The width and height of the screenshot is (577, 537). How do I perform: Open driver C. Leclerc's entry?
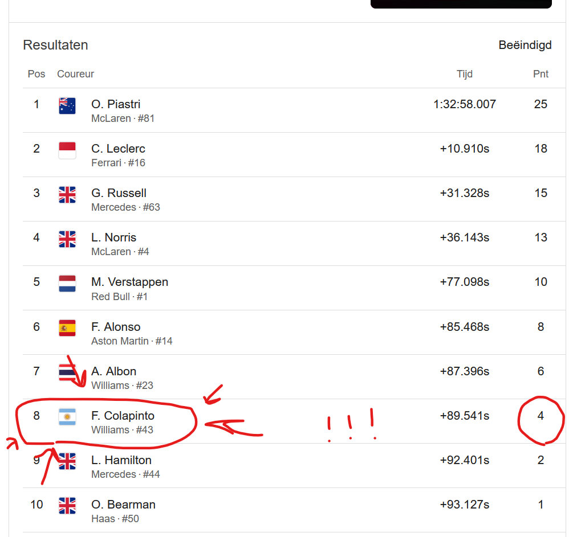118,149
